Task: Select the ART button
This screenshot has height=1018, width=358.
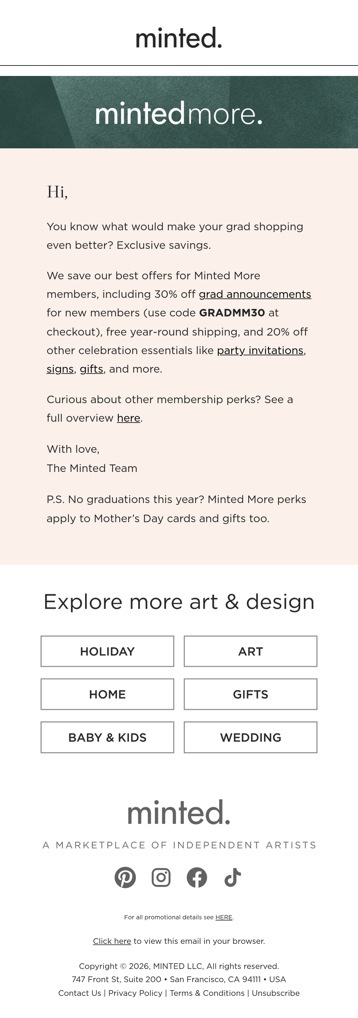Action: [250, 651]
